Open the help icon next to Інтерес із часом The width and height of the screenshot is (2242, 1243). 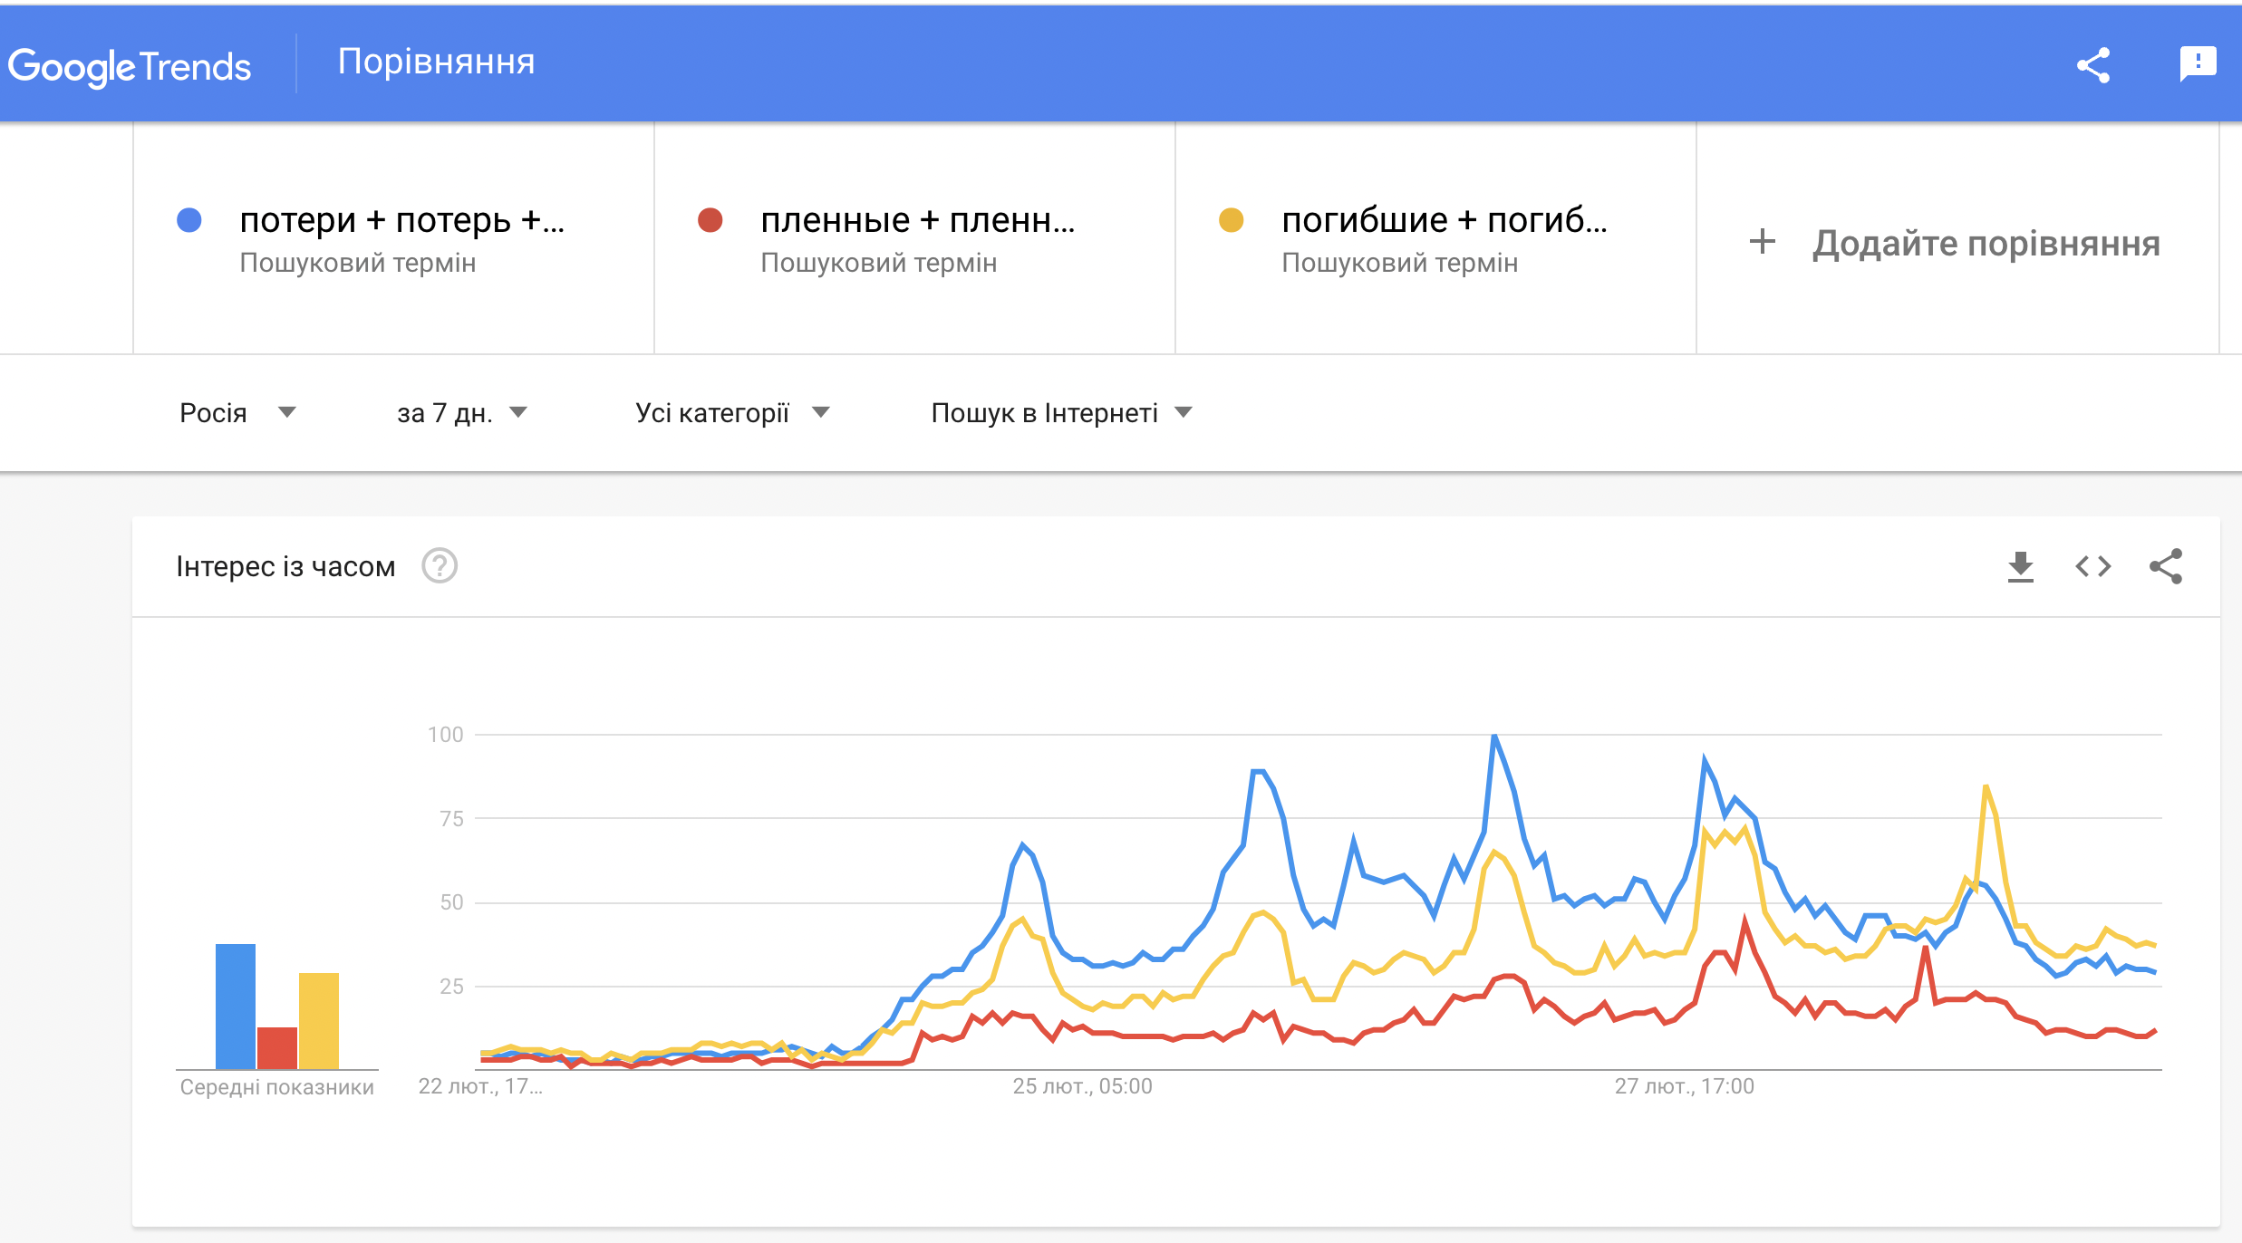click(x=440, y=566)
